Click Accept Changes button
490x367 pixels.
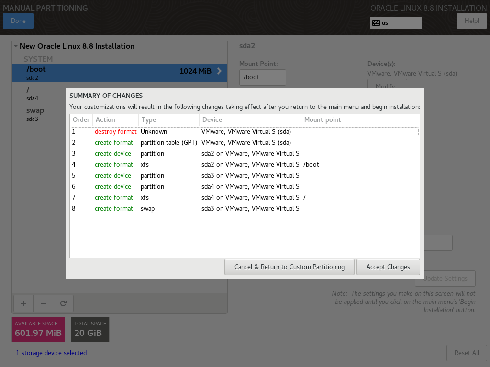pyautogui.click(x=388, y=267)
